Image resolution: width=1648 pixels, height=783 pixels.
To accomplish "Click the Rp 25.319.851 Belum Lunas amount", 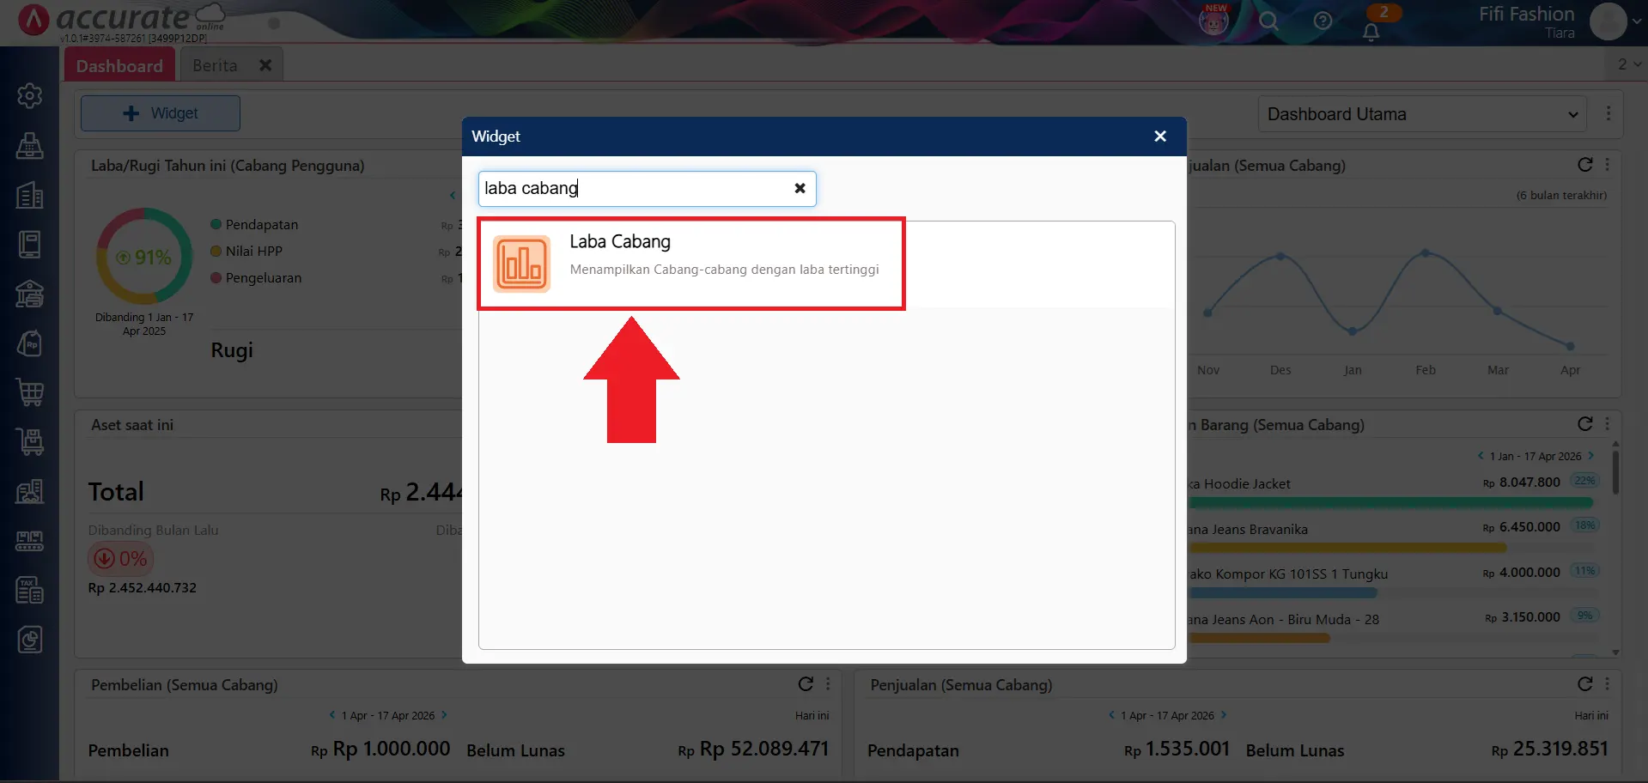I will tap(1549, 749).
